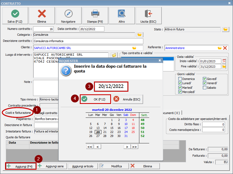Click the Uscita (ESC) exit button
The image size is (233, 174).
point(148,15)
